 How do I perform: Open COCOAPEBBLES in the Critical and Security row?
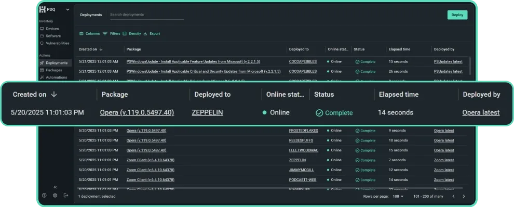point(303,71)
